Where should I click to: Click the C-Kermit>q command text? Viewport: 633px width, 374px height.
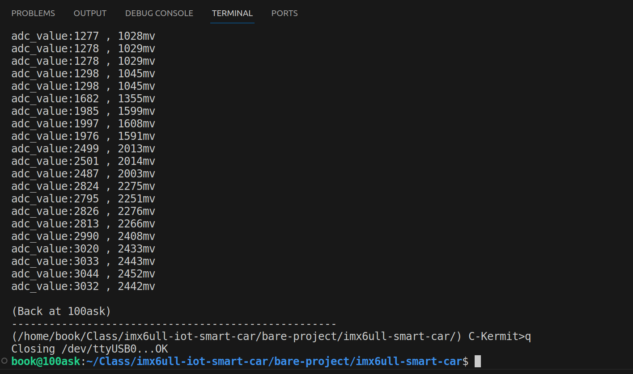[500, 336]
